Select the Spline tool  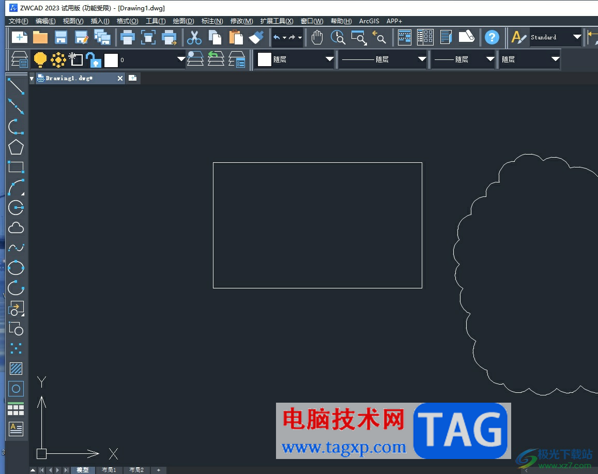[16, 248]
